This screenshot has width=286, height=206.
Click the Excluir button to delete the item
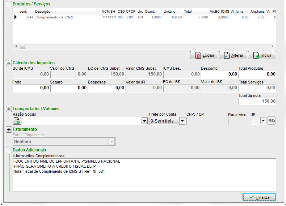coord(204,55)
